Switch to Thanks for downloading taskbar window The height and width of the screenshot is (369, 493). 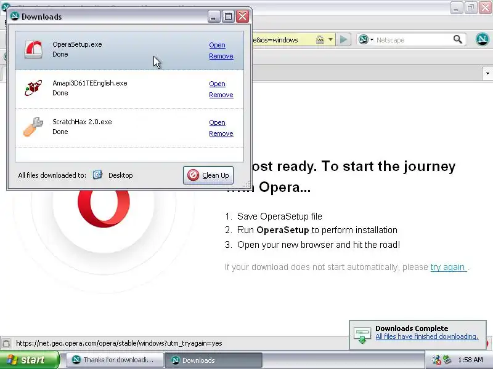point(115,360)
